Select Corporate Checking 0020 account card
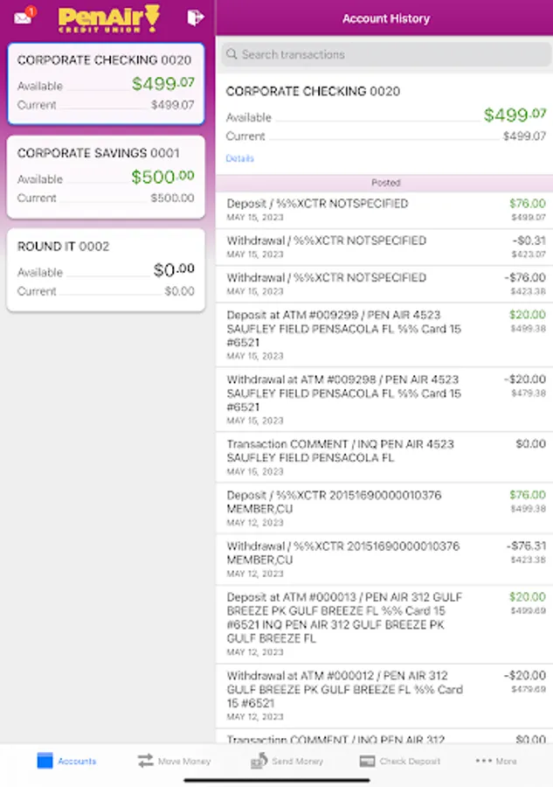 [x=106, y=83]
